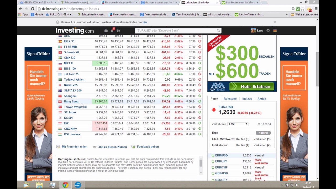Click the clock icon in the Nikkei 225 row
The image size is (336, 189).
point(199,85)
